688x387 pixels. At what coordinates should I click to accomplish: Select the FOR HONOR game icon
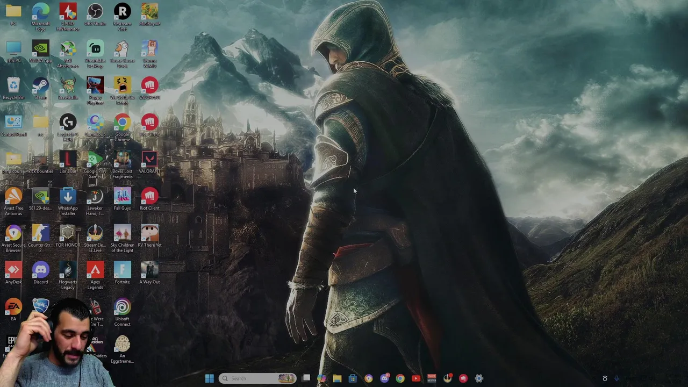tap(68, 236)
